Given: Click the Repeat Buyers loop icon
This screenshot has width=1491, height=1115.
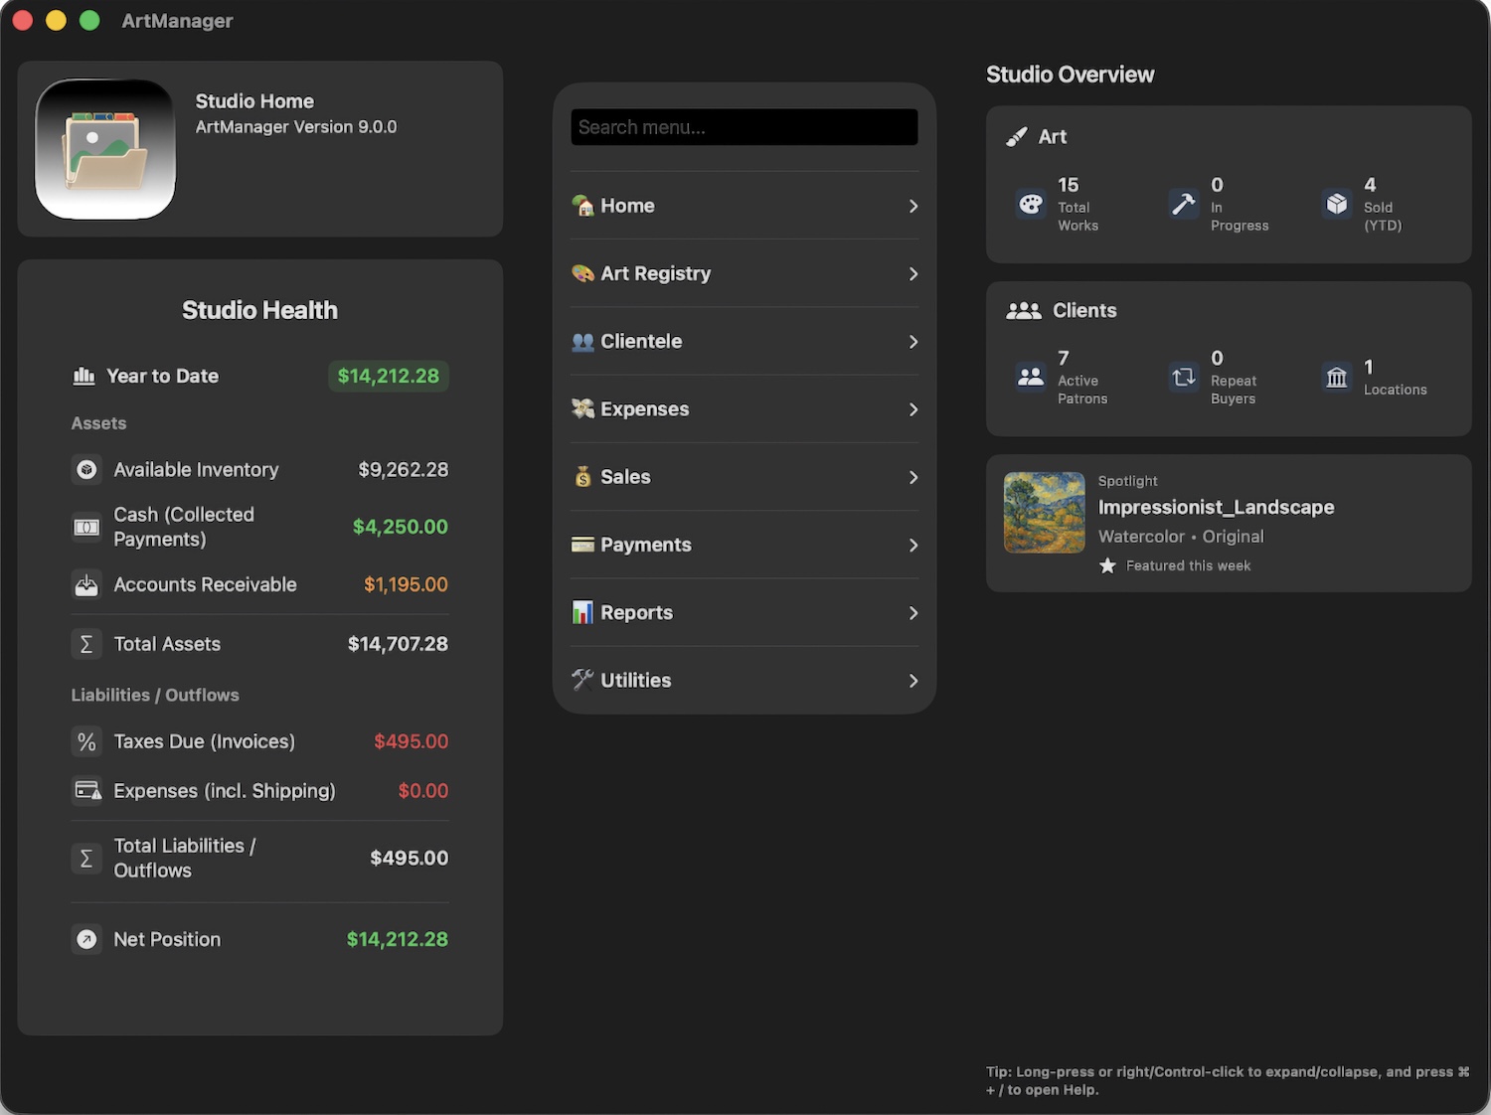Looking at the screenshot, I should coord(1183,378).
